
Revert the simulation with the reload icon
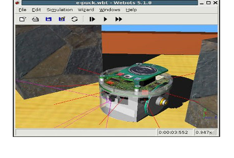click(74, 19)
